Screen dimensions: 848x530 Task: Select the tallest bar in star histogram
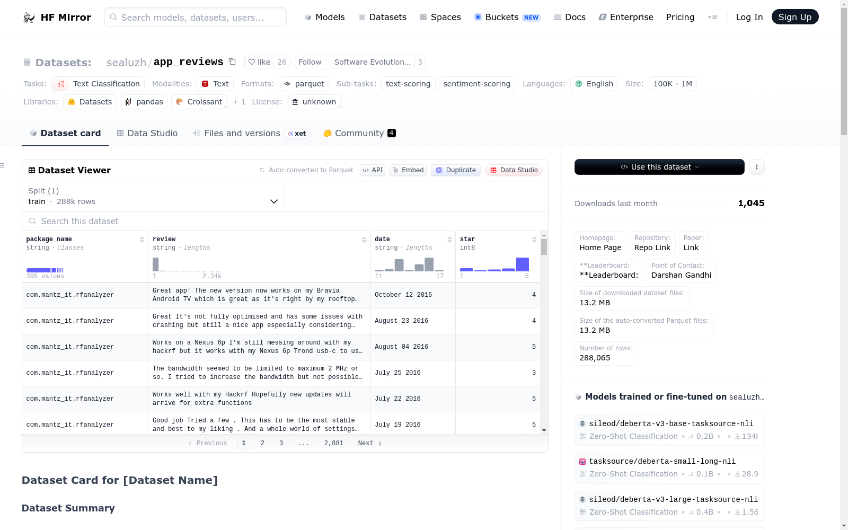523,264
